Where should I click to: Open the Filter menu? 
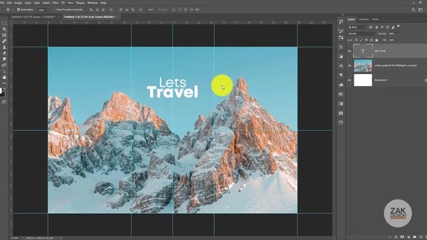tap(55, 3)
